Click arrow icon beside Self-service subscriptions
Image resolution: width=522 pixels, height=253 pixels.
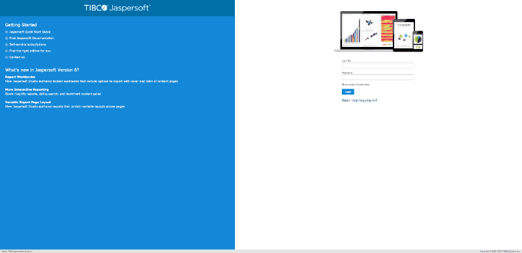pyautogui.click(x=7, y=44)
